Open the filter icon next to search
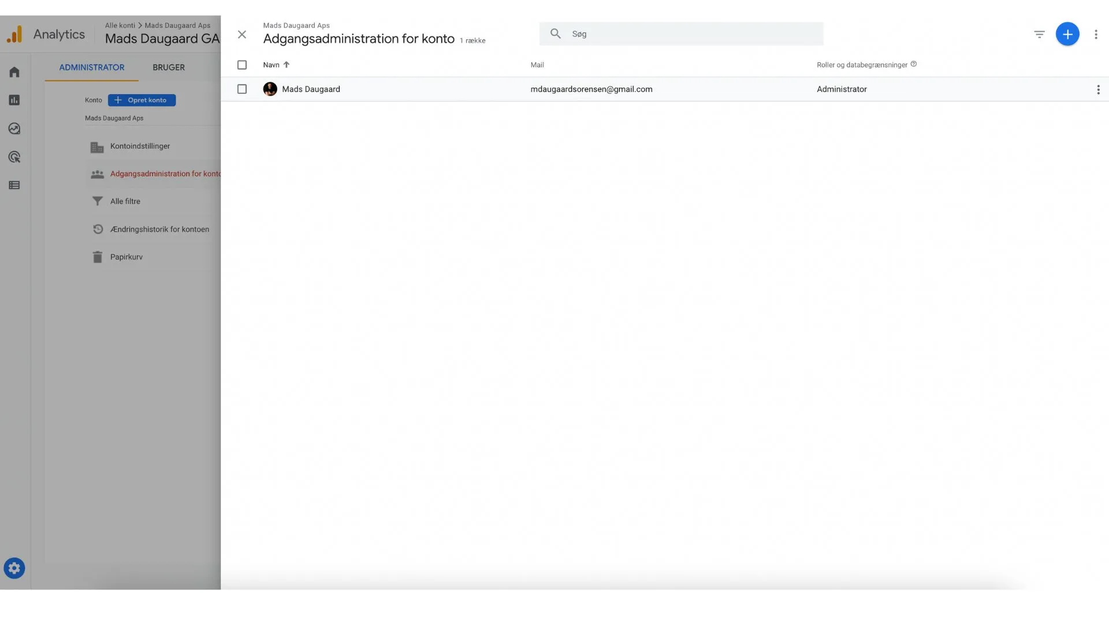 click(1039, 35)
